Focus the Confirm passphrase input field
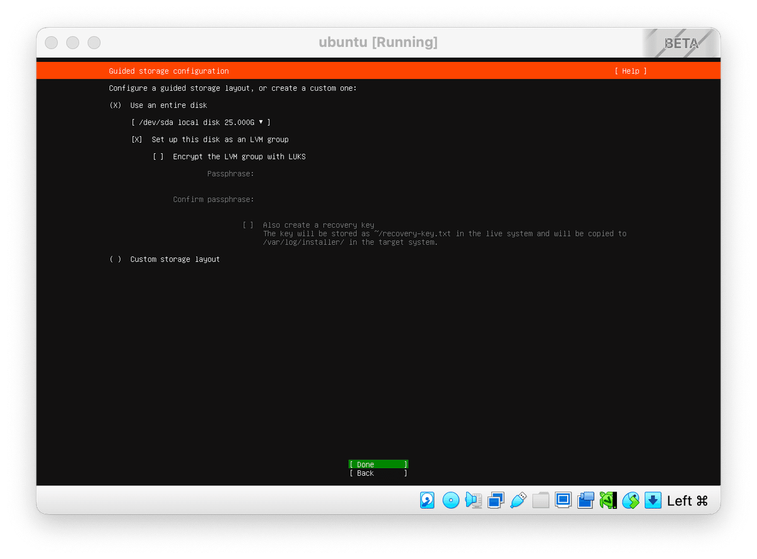Viewport: 757px width, 559px height. [442, 199]
